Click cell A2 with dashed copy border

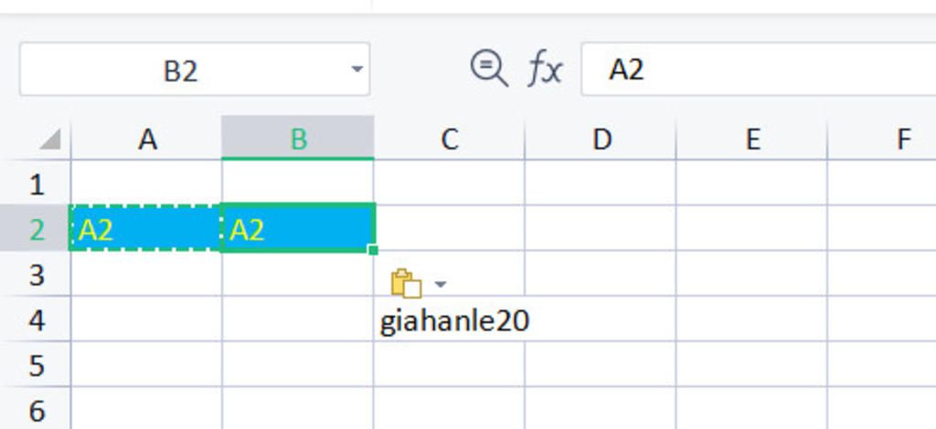pos(146,228)
